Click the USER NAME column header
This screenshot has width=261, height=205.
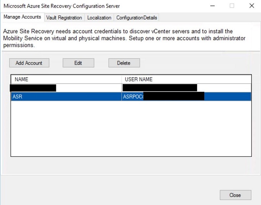pyautogui.click(x=186, y=79)
